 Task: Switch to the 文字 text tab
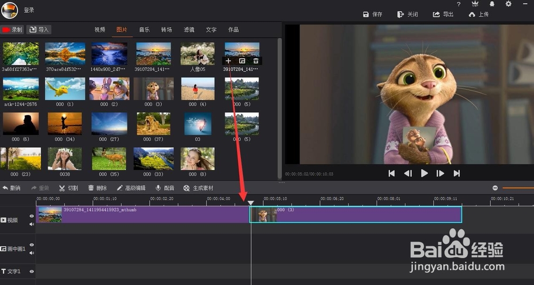tap(211, 30)
